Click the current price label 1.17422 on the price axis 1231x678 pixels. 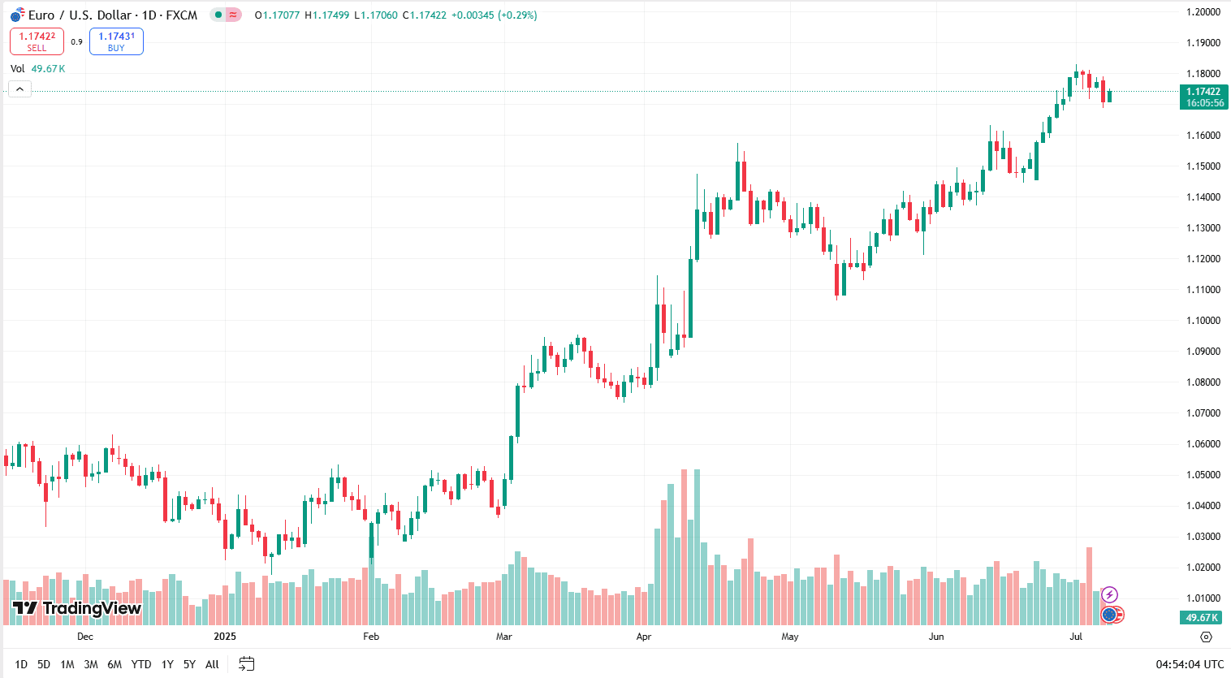point(1203,97)
